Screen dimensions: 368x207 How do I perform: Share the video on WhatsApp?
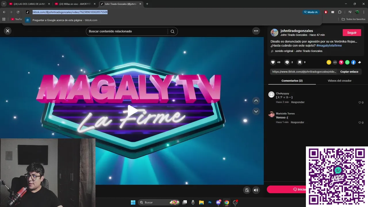pos(347,62)
